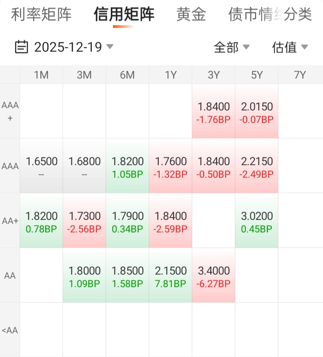Click the 7Y column header
This screenshot has height=357, width=323.
(300, 75)
